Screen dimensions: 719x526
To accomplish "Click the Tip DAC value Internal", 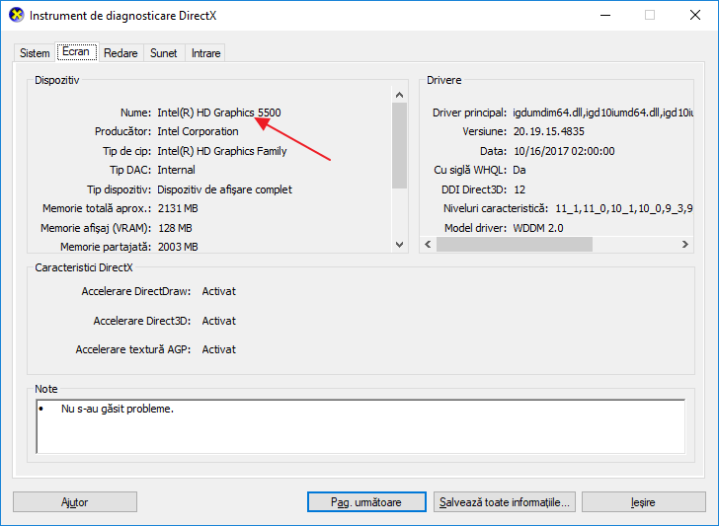I will pyautogui.click(x=176, y=170).
